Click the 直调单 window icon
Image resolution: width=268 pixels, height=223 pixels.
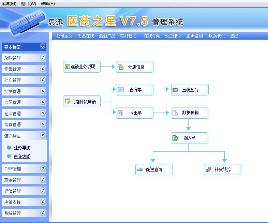(x=121, y=90)
